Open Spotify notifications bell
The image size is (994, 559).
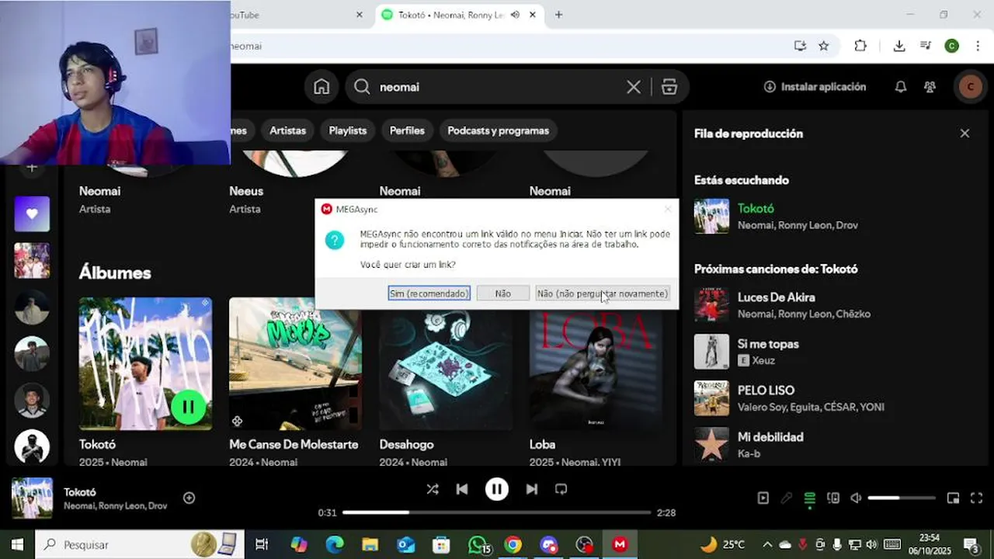[901, 87]
